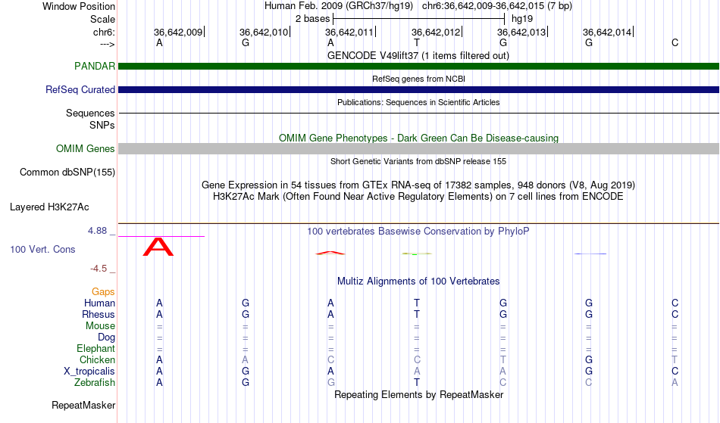Select the Chicken alignment row label
Image resolution: width=720 pixels, height=423 pixels.
97,359
